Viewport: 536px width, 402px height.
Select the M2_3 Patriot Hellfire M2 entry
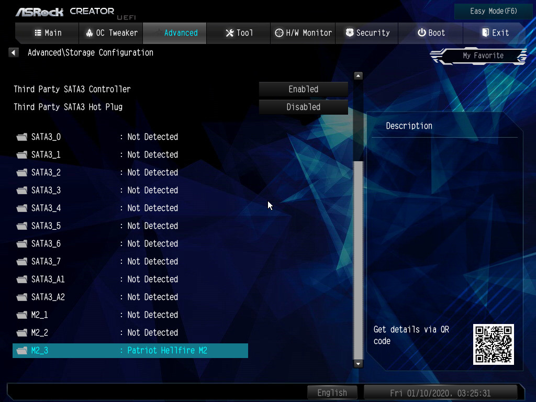130,351
